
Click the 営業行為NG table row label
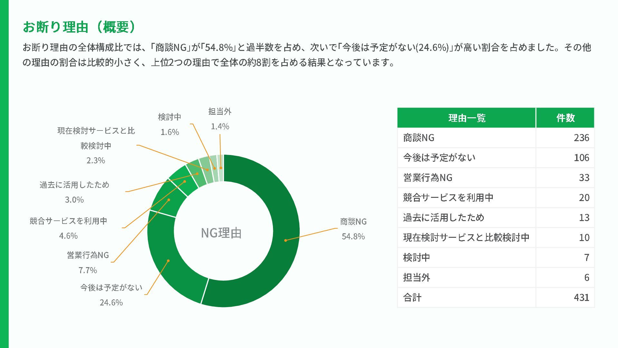(427, 178)
